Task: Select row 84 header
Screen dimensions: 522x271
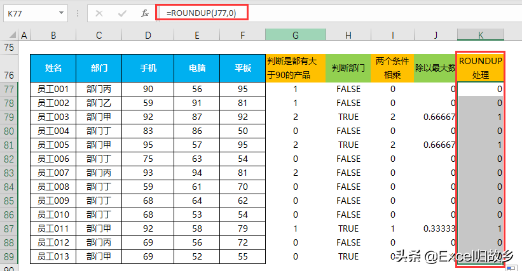Action: (x=9, y=187)
